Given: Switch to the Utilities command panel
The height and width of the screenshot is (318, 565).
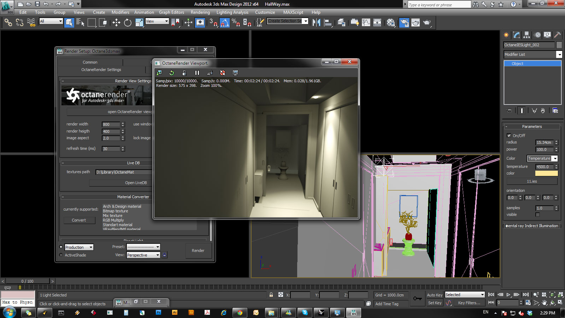Looking at the screenshot, I should 557,35.
